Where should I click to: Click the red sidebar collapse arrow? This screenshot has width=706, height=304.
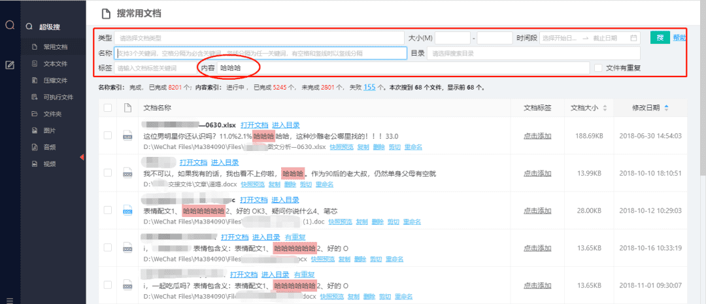[82, 157]
